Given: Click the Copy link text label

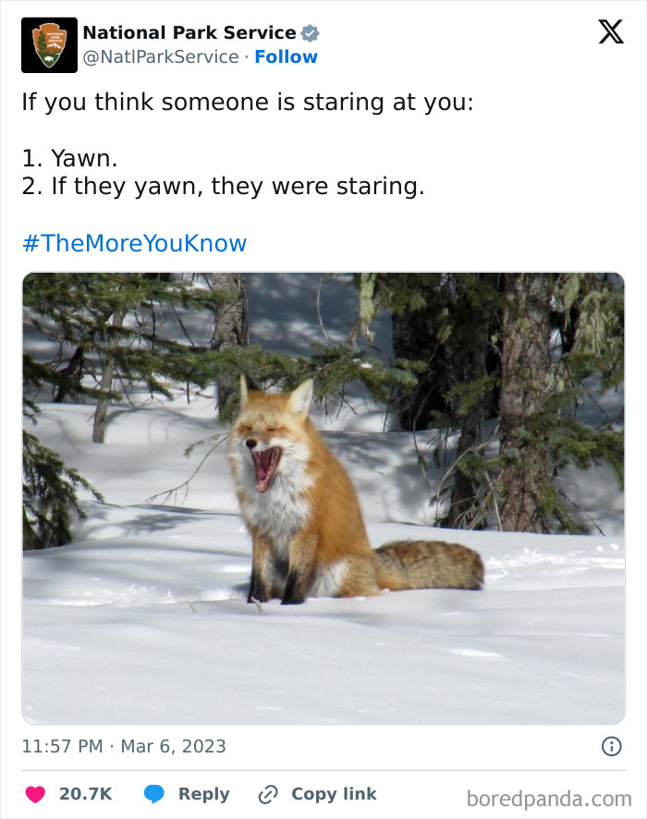Looking at the screenshot, I should coord(334,793).
